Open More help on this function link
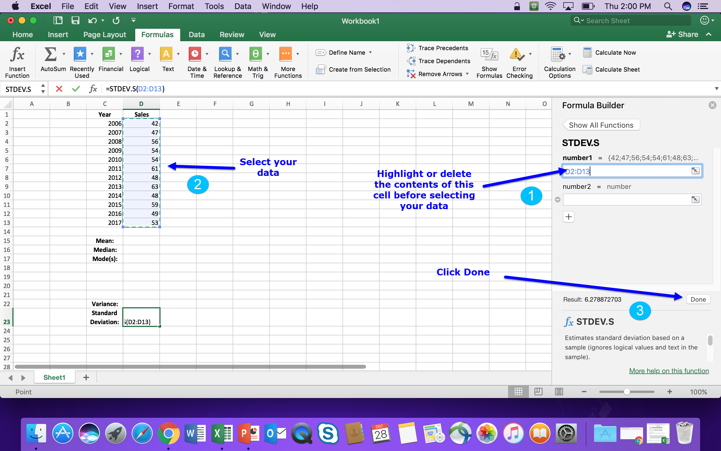721x451 pixels. 669,371
